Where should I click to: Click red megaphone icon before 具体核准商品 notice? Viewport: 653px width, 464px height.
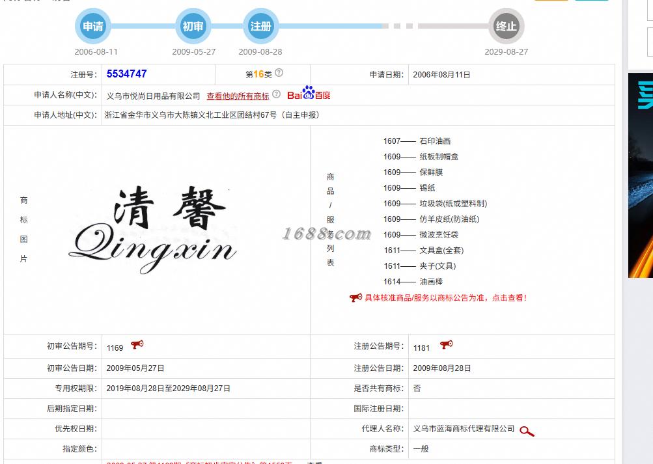coord(355,297)
